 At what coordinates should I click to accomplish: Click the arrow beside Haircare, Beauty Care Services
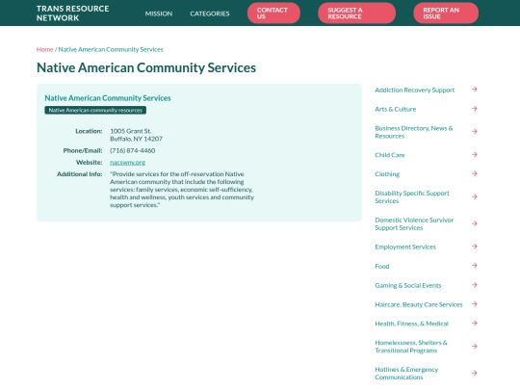click(x=475, y=304)
